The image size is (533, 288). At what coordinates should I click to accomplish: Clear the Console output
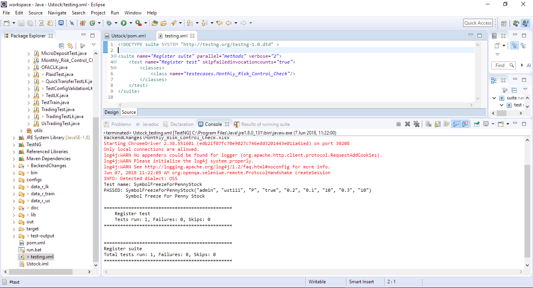coord(429,124)
